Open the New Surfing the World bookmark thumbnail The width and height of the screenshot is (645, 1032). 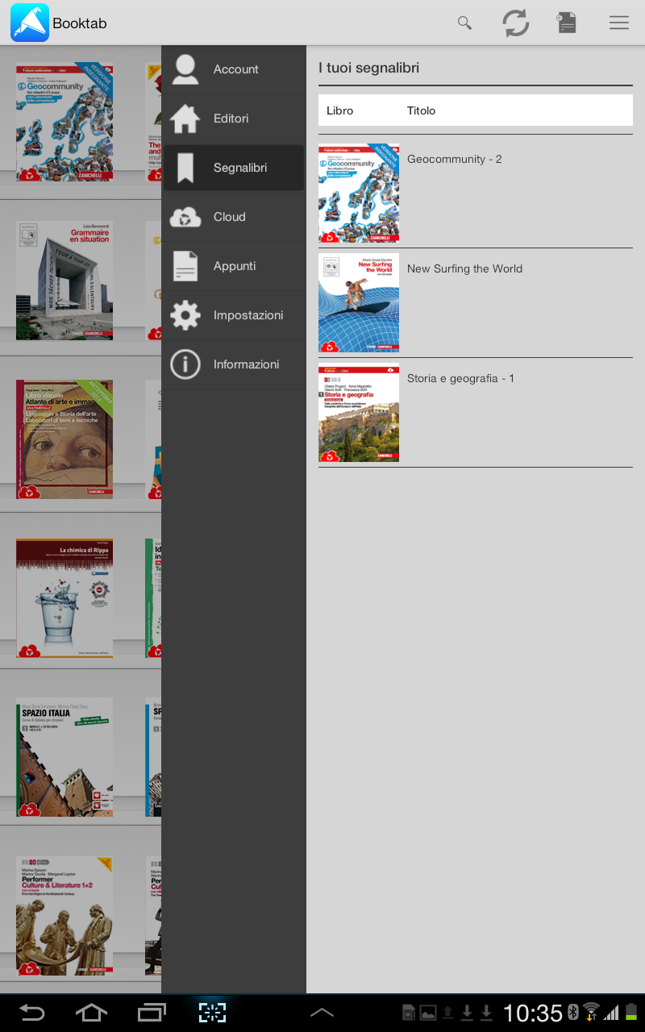pos(359,303)
